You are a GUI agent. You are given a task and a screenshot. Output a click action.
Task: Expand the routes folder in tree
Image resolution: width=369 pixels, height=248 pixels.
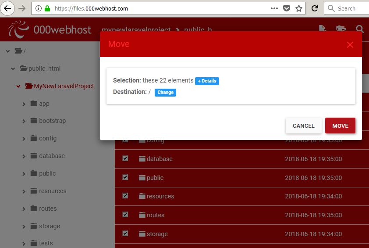[x=24, y=209]
